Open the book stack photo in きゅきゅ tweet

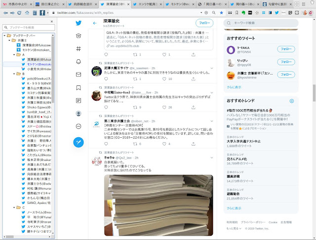tap(158, 205)
